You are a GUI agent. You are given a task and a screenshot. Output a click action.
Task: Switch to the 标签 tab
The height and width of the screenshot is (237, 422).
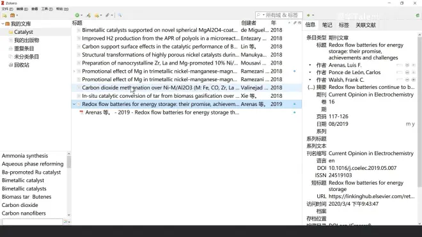pos(344,25)
